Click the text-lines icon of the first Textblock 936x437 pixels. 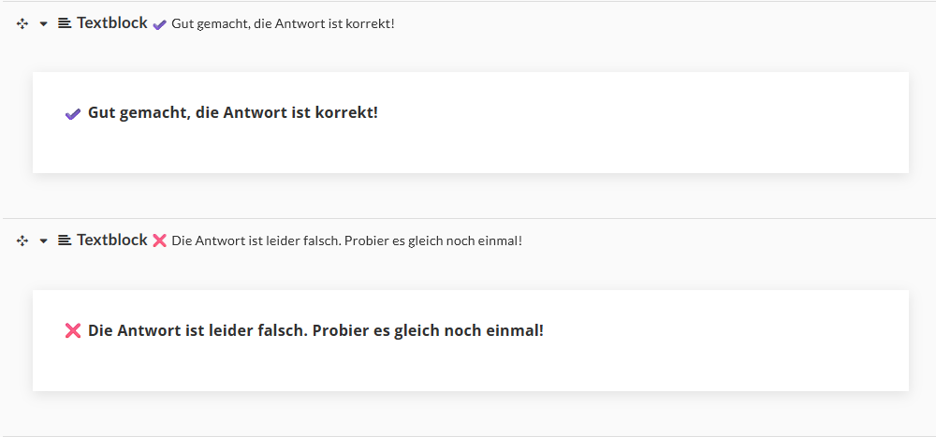click(x=65, y=23)
